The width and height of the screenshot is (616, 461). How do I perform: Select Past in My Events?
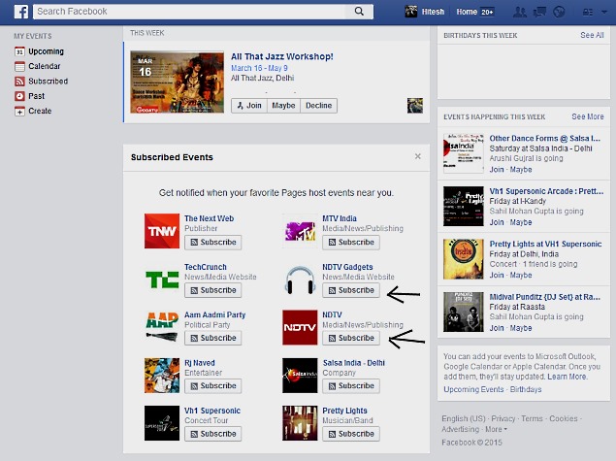pos(37,96)
